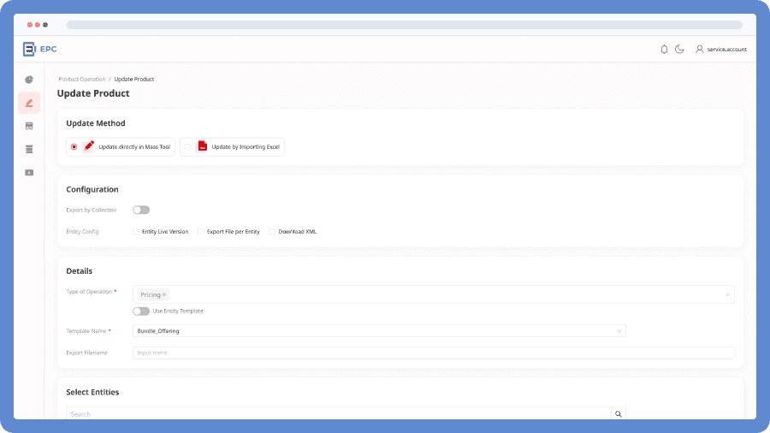
Task: Open the notifications bell
Action: (664, 49)
